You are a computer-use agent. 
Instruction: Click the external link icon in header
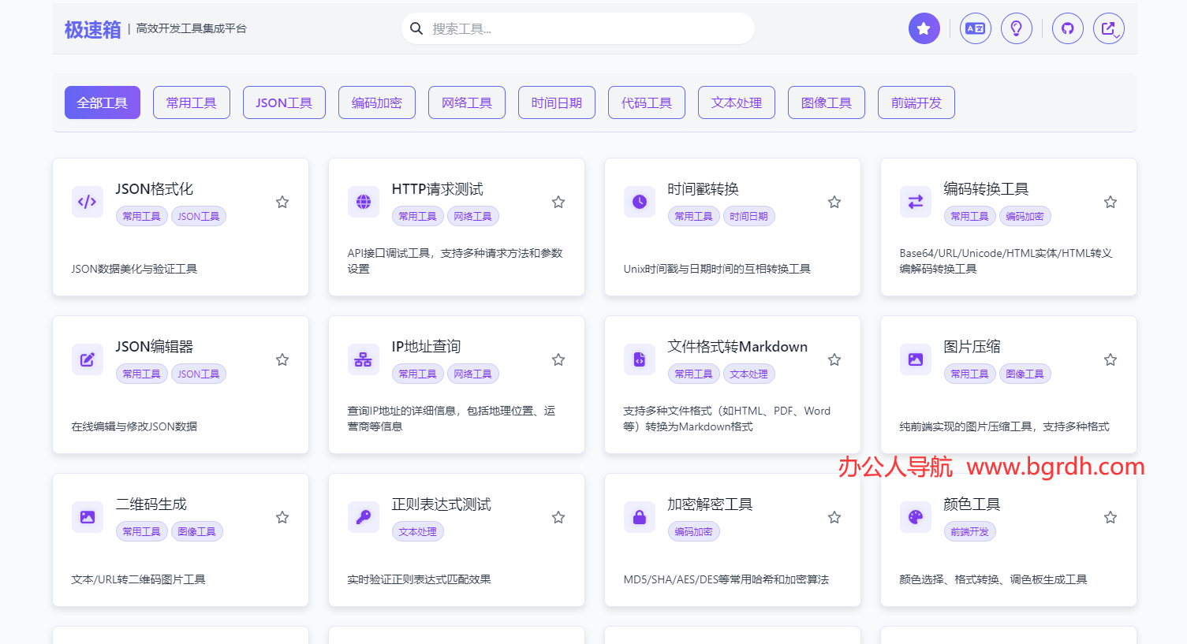click(1108, 29)
